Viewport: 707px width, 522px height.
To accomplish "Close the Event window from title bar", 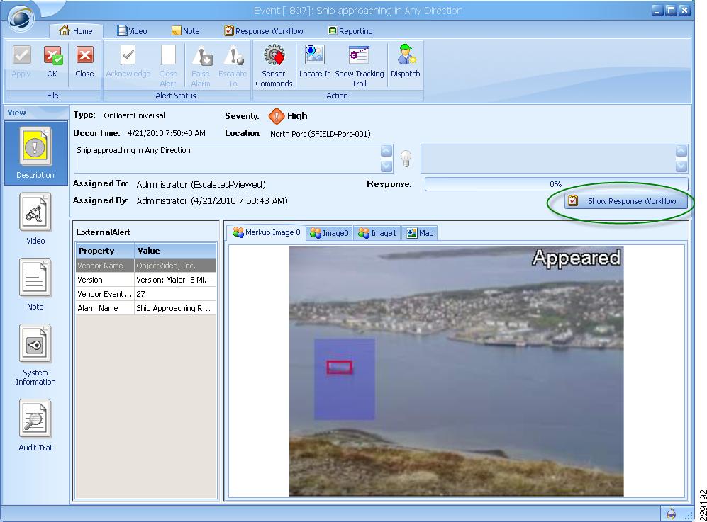I will [x=684, y=11].
